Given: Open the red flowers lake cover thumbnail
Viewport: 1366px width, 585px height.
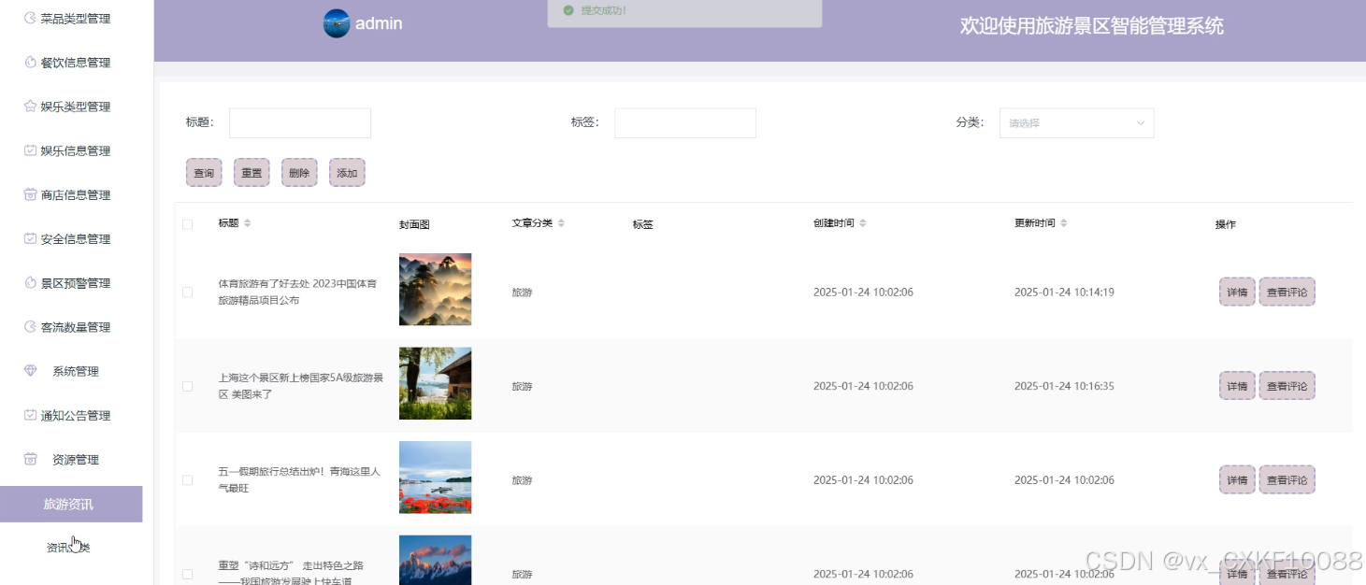Looking at the screenshot, I should coord(436,478).
